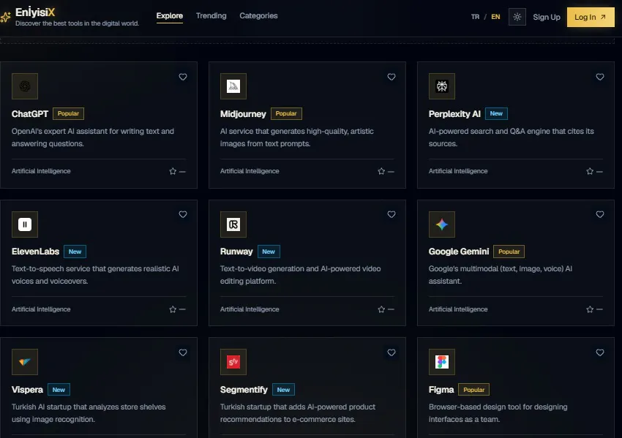Viewport: 622px width, 438px height.
Task: Click the Runway logo icon
Action: click(x=233, y=224)
